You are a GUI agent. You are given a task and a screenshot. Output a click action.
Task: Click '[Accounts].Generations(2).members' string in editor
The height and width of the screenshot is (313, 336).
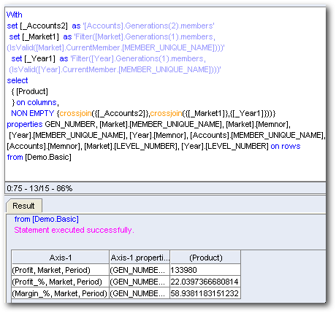click(x=149, y=26)
